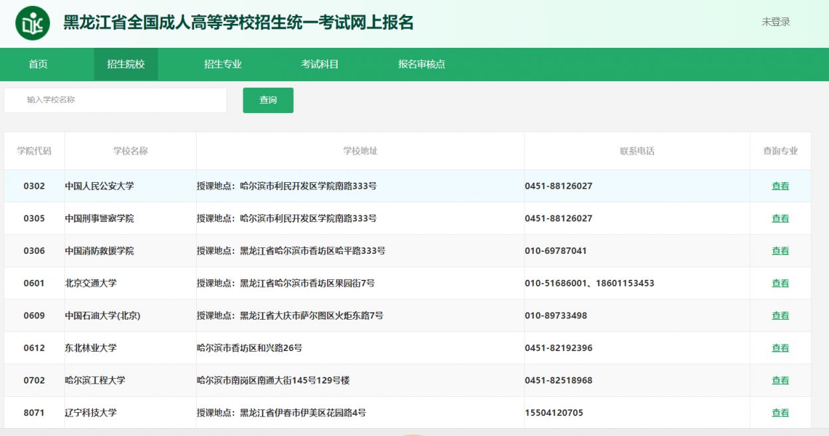Select school code 0702 cell
The height and width of the screenshot is (436, 829).
click(x=34, y=381)
